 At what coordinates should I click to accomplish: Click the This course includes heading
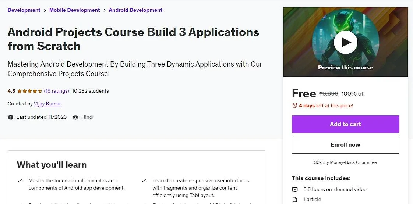click(321, 178)
